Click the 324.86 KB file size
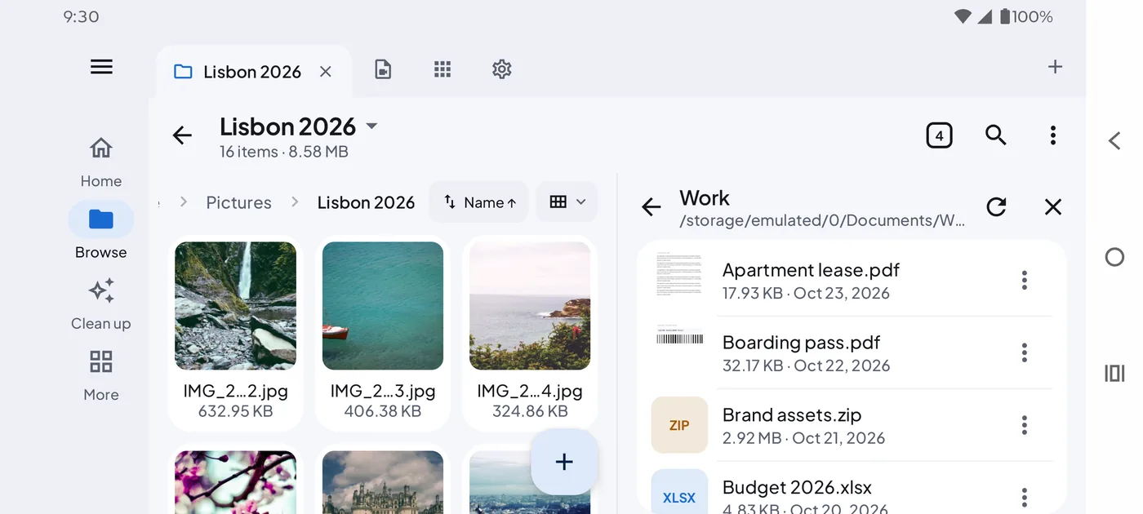 point(530,411)
